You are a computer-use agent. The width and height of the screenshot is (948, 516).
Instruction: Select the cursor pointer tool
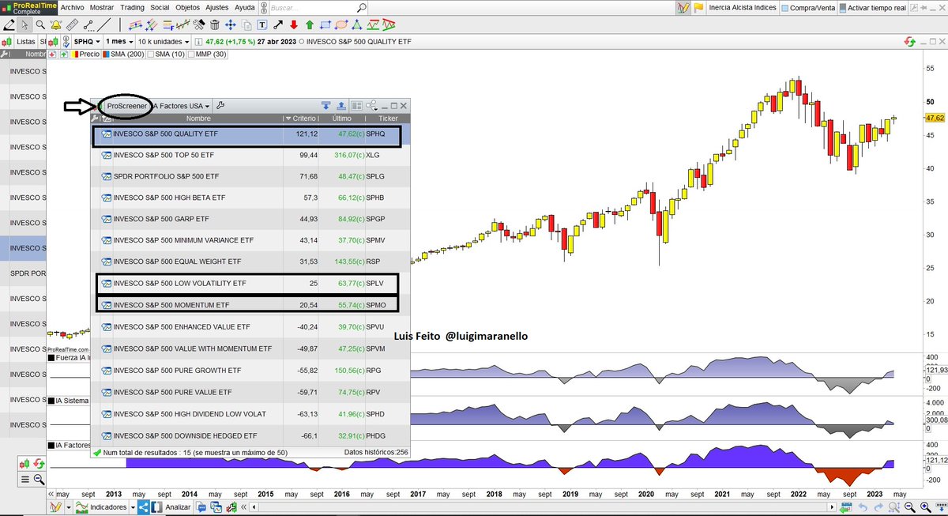(24, 25)
